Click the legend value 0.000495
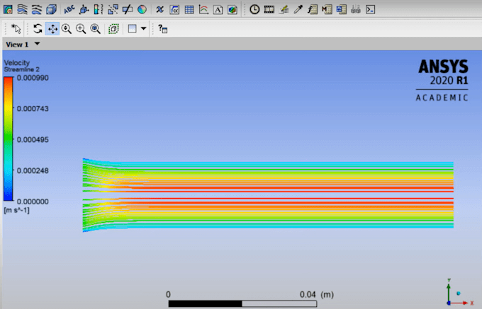 tap(33, 140)
